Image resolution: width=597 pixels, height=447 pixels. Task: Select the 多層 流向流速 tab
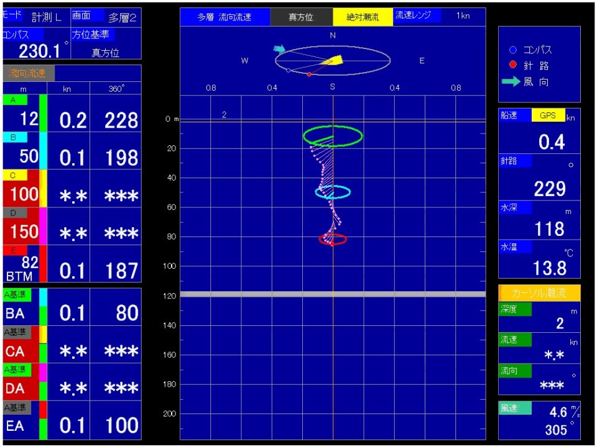tap(224, 17)
